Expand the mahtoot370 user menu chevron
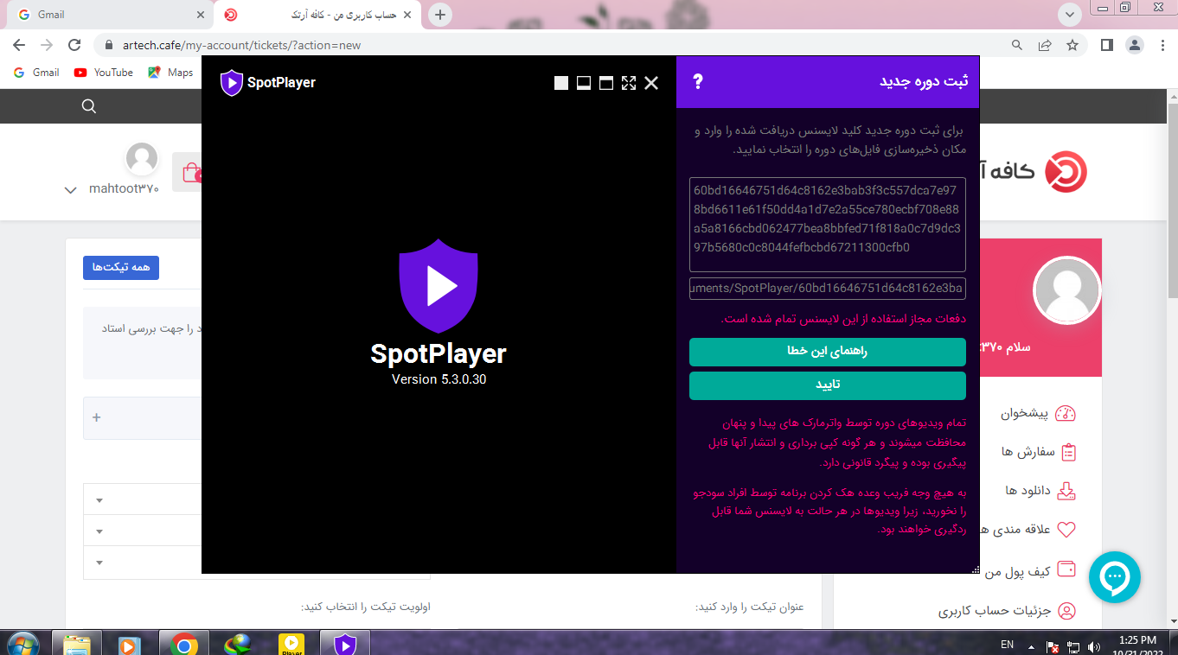 71,190
